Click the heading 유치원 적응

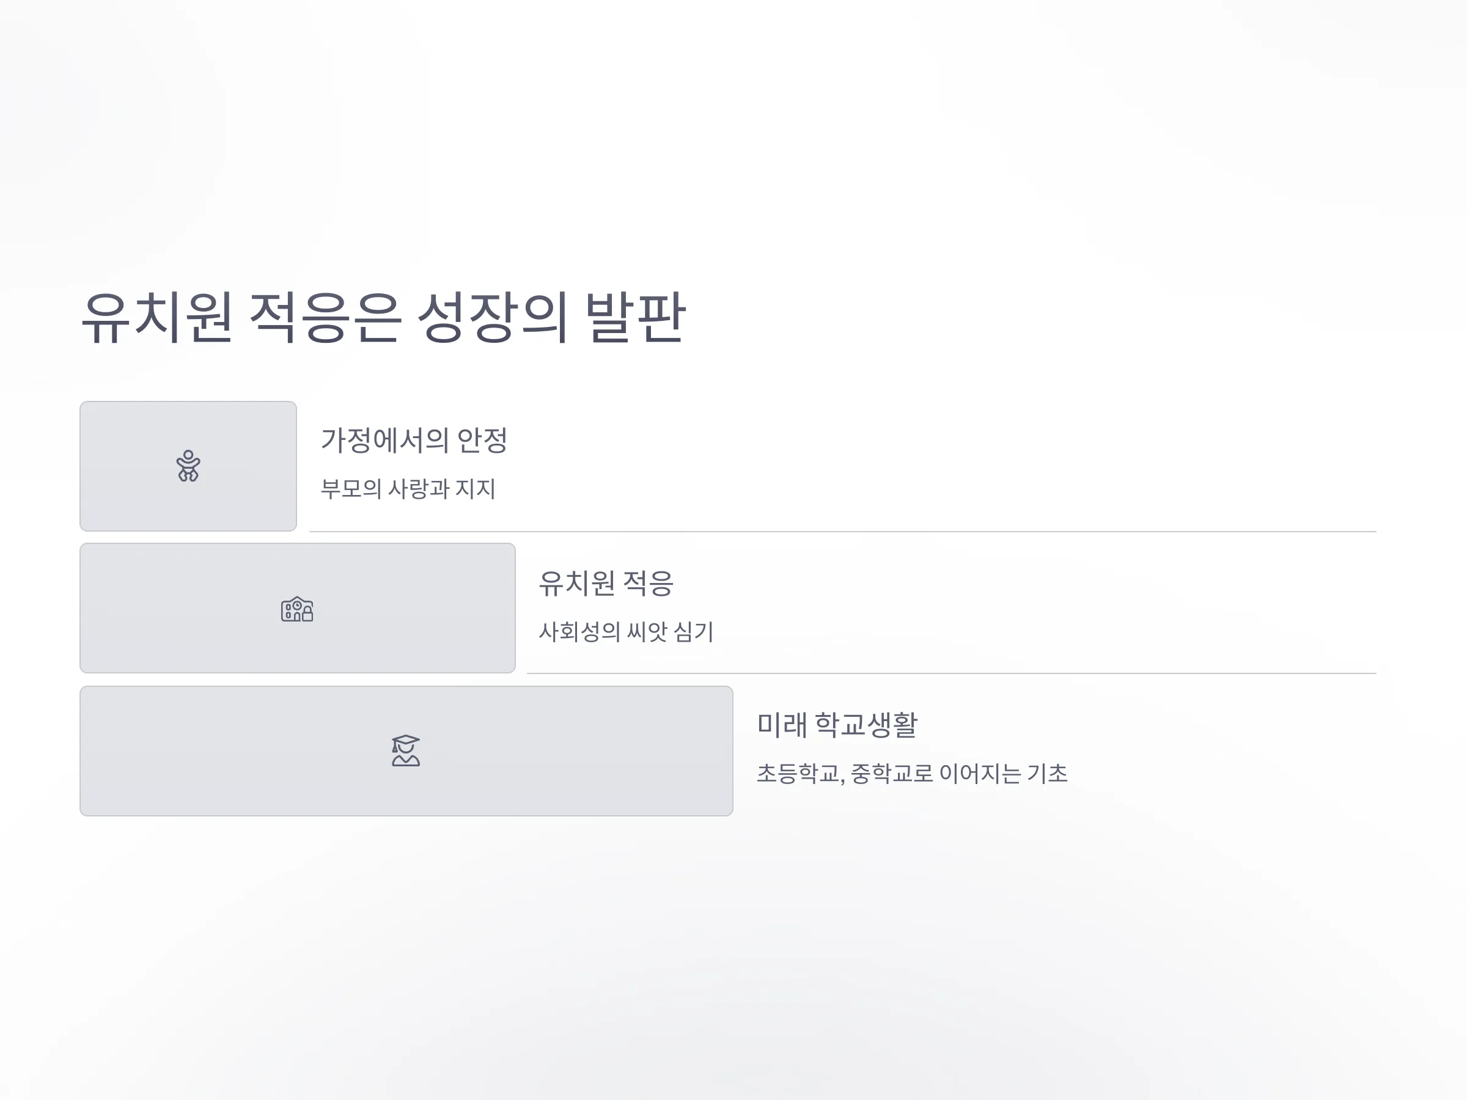[606, 583]
